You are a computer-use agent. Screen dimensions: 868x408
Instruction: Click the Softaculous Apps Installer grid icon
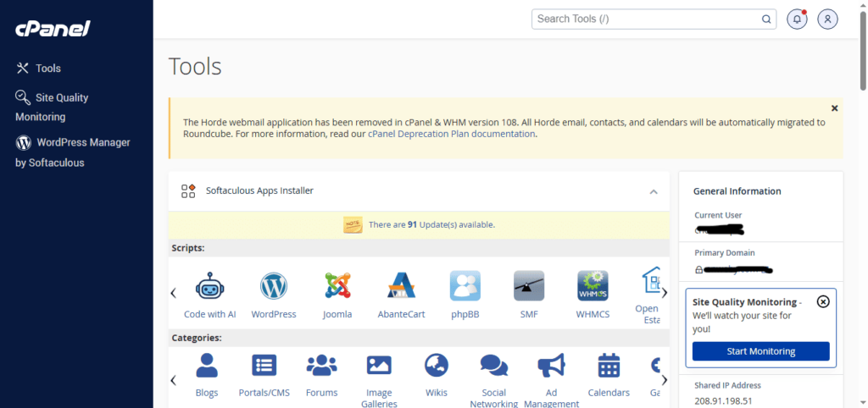coord(188,191)
